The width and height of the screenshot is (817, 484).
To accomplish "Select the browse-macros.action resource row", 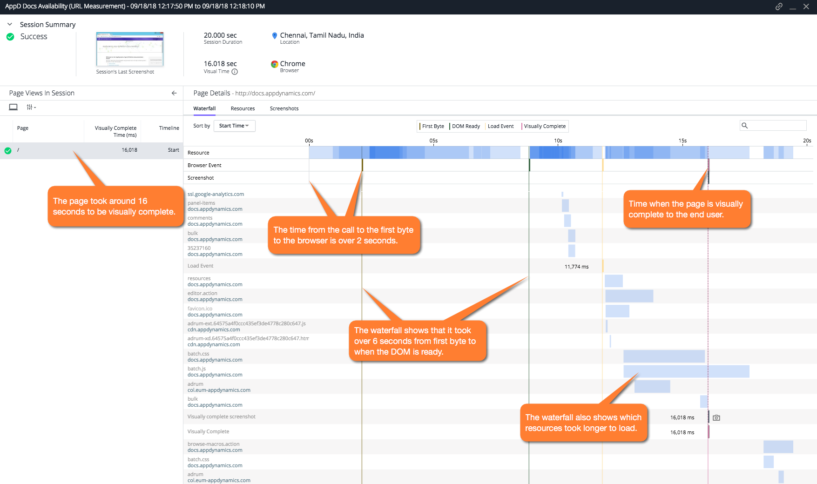I will click(x=500, y=447).
